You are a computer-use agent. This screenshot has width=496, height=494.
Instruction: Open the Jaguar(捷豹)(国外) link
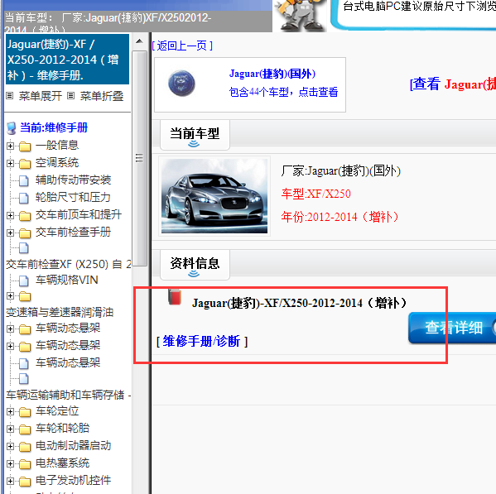(x=272, y=74)
